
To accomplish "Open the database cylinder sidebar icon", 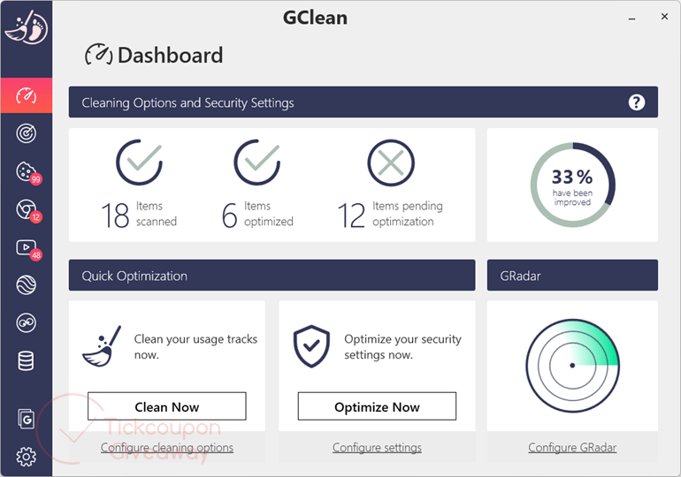I will click(x=26, y=360).
